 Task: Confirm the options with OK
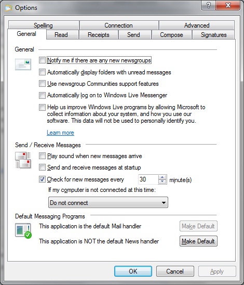point(133,271)
